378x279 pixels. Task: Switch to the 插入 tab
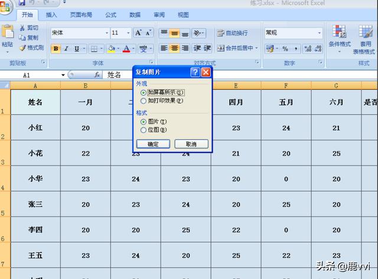click(x=51, y=15)
